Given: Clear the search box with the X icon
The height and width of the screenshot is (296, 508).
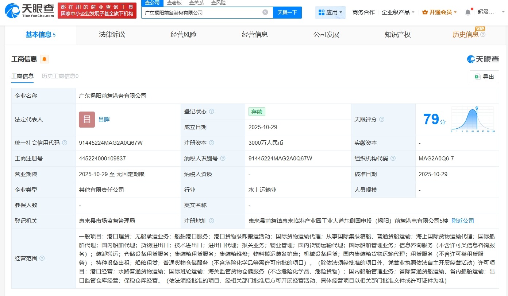Looking at the screenshot, I should (x=265, y=12).
